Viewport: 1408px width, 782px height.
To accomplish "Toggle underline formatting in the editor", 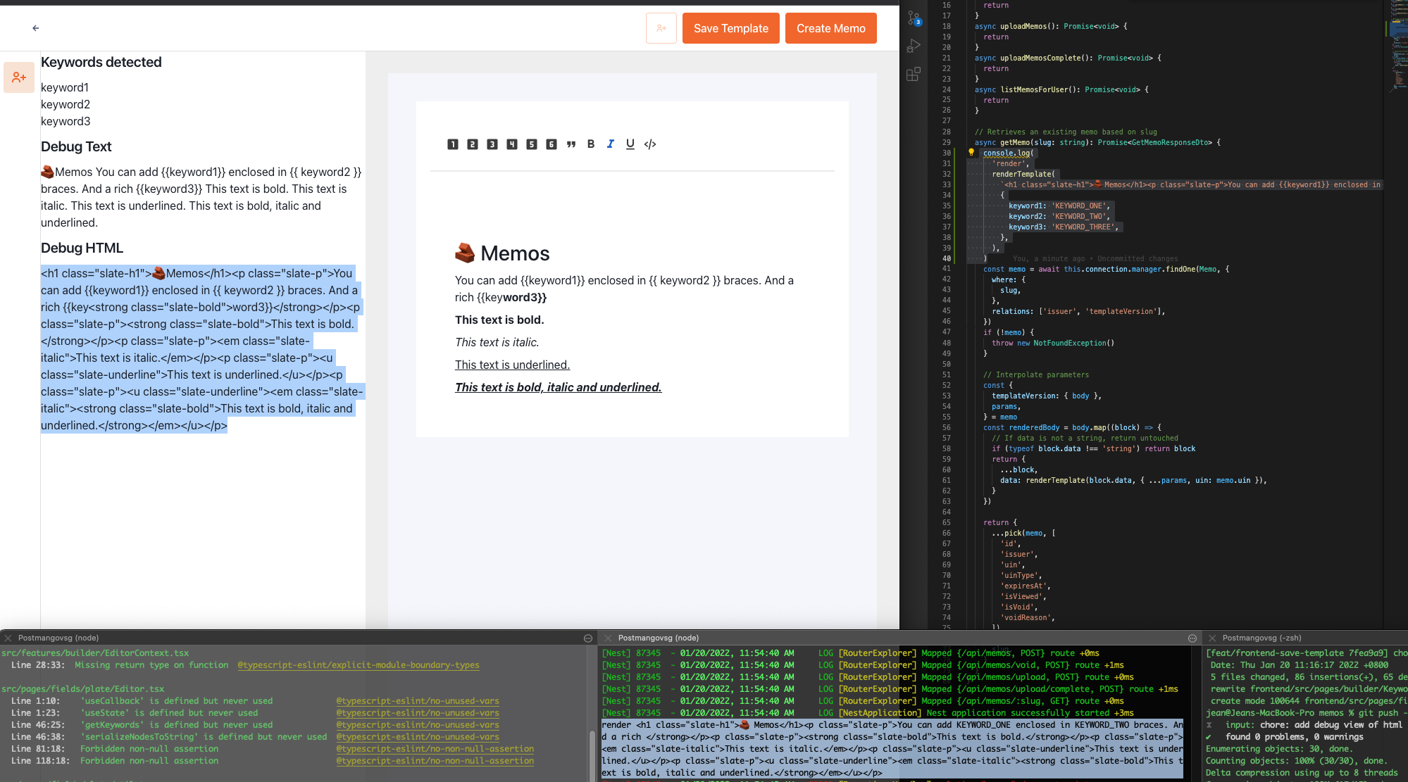I will click(630, 144).
